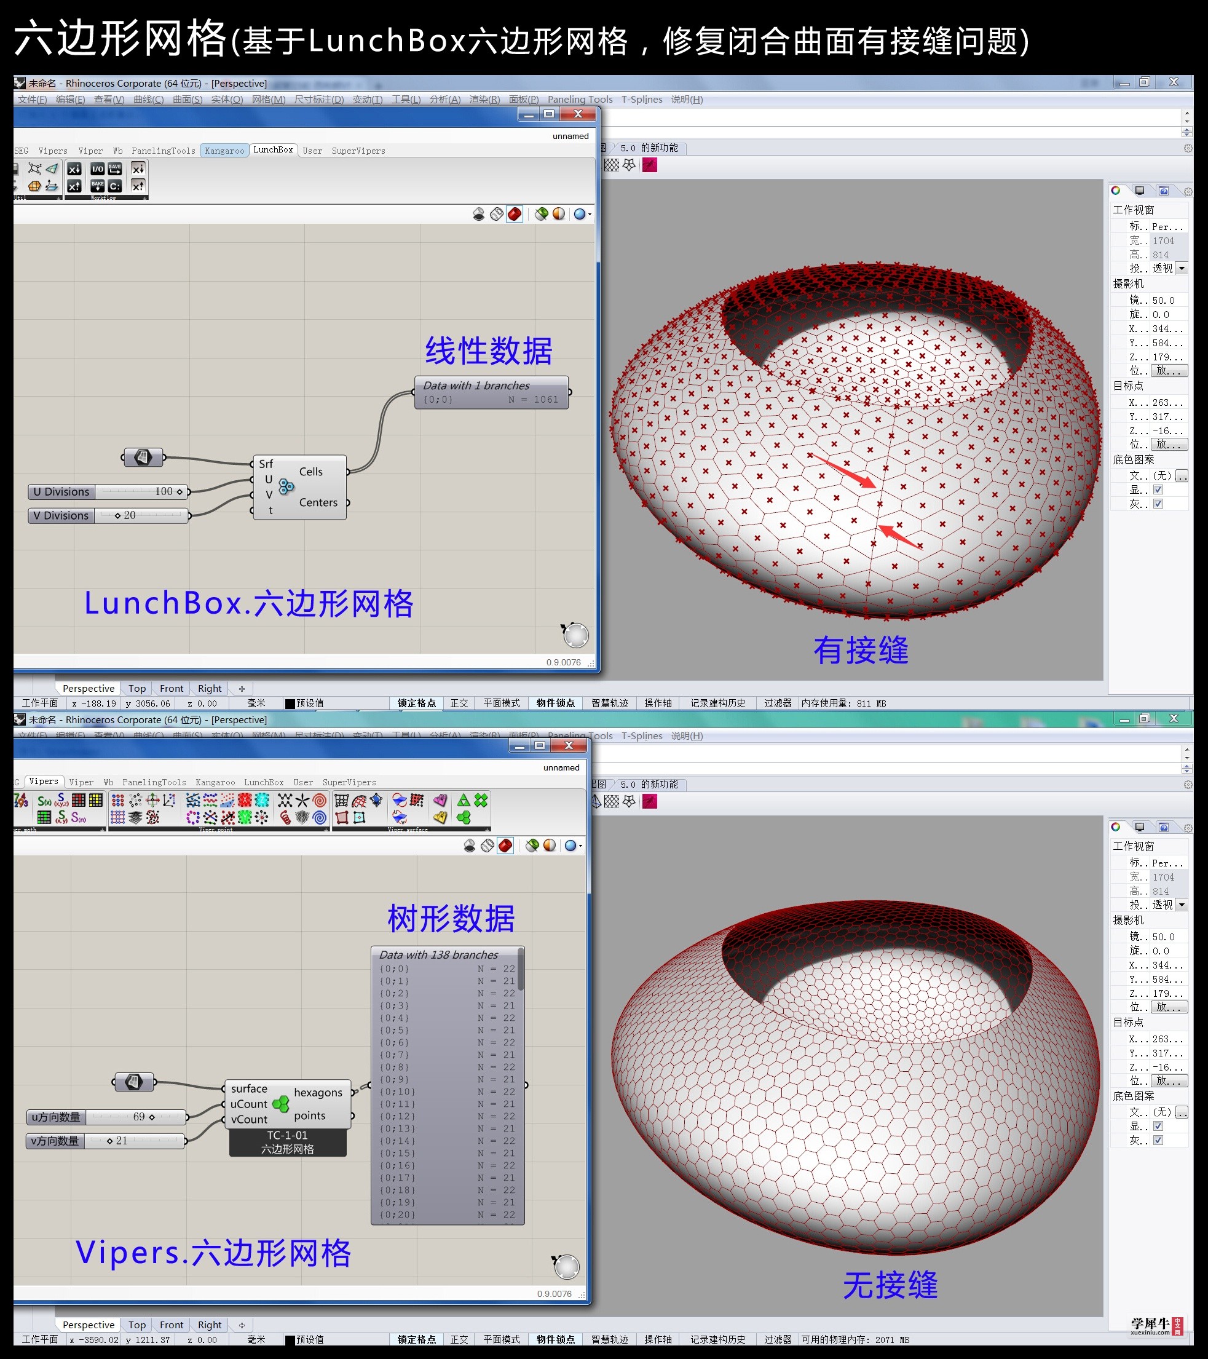Viewport: 1208px width, 1359px height.
Task: Click the 过滤器 button in the 内存使用量 status bar
Action: coord(777,703)
